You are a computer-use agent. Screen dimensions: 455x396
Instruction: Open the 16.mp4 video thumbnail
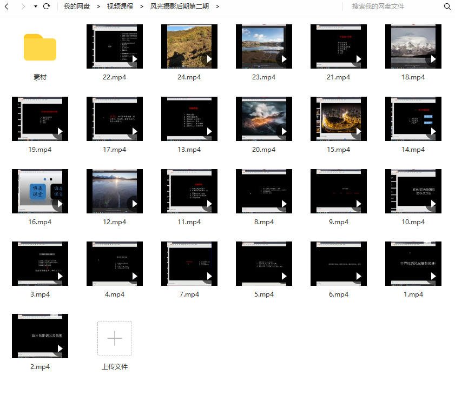[40, 191]
